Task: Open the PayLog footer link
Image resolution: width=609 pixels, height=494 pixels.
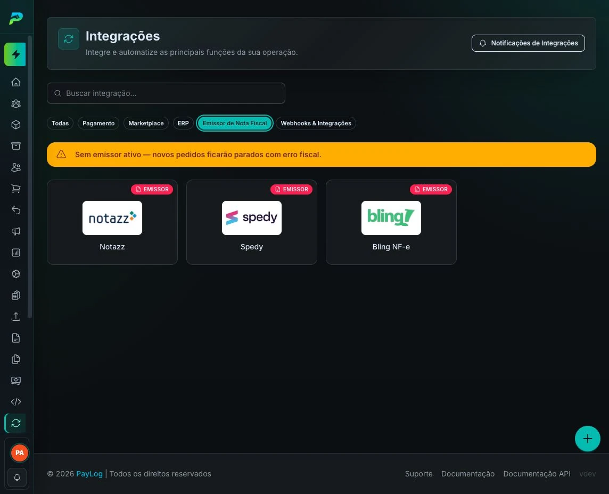Action: tap(89, 474)
